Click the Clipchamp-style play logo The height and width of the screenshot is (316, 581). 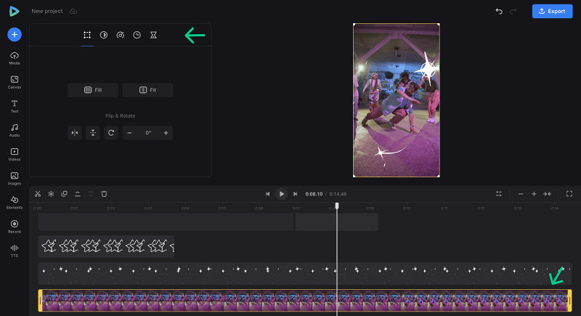[x=14, y=11]
